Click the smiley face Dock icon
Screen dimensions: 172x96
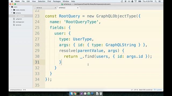[85, 94]
